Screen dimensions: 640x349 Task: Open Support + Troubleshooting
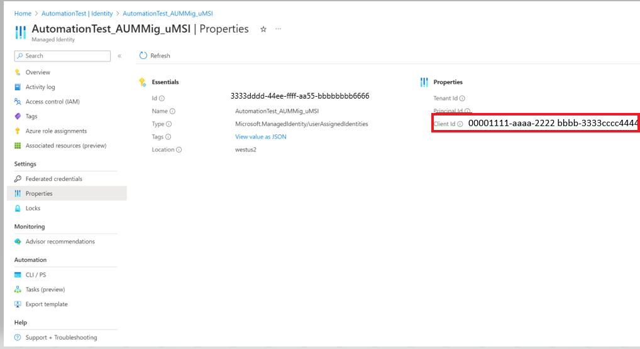coord(61,338)
